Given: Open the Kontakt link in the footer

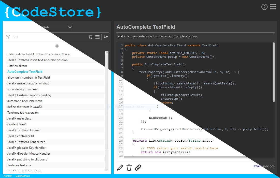Looking at the screenshot, I should pos(8,176).
